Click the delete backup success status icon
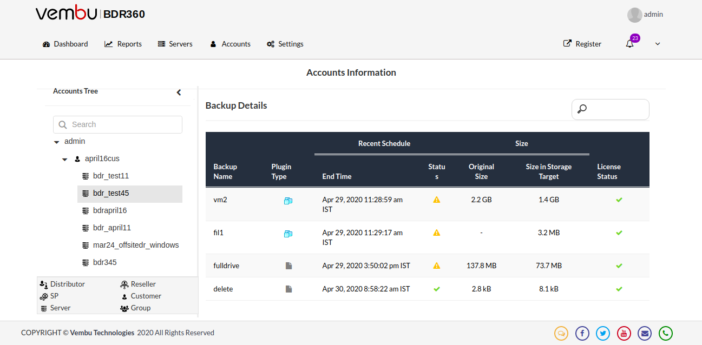This screenshot has width=702, height=345. point(437,289)
